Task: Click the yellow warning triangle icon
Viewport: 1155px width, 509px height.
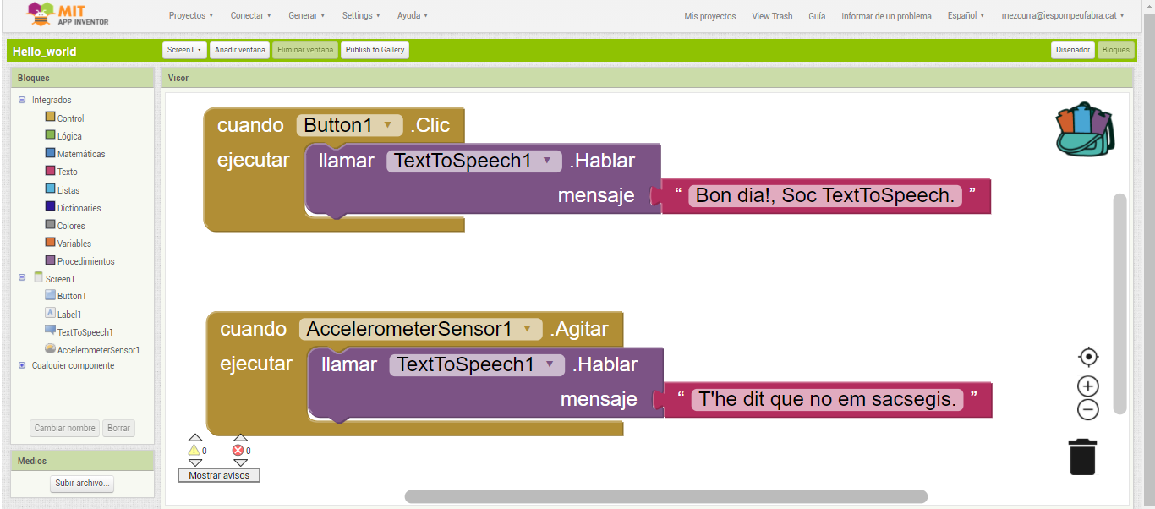Action: tap(194, 451)
